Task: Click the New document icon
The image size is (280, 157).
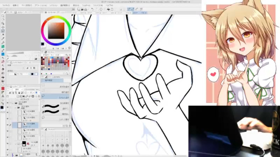Action: 78,9
